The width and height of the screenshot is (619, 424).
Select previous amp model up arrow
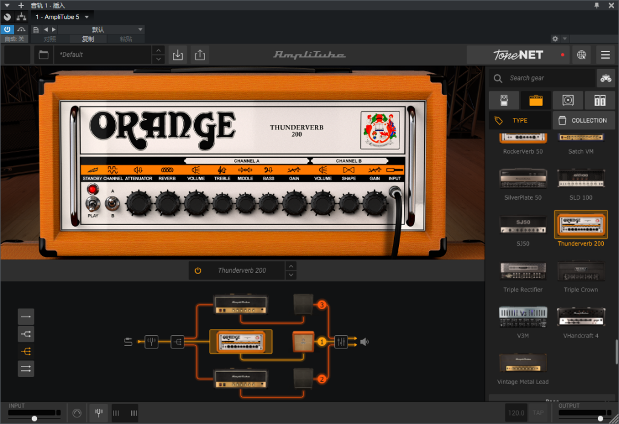[291, 266]
